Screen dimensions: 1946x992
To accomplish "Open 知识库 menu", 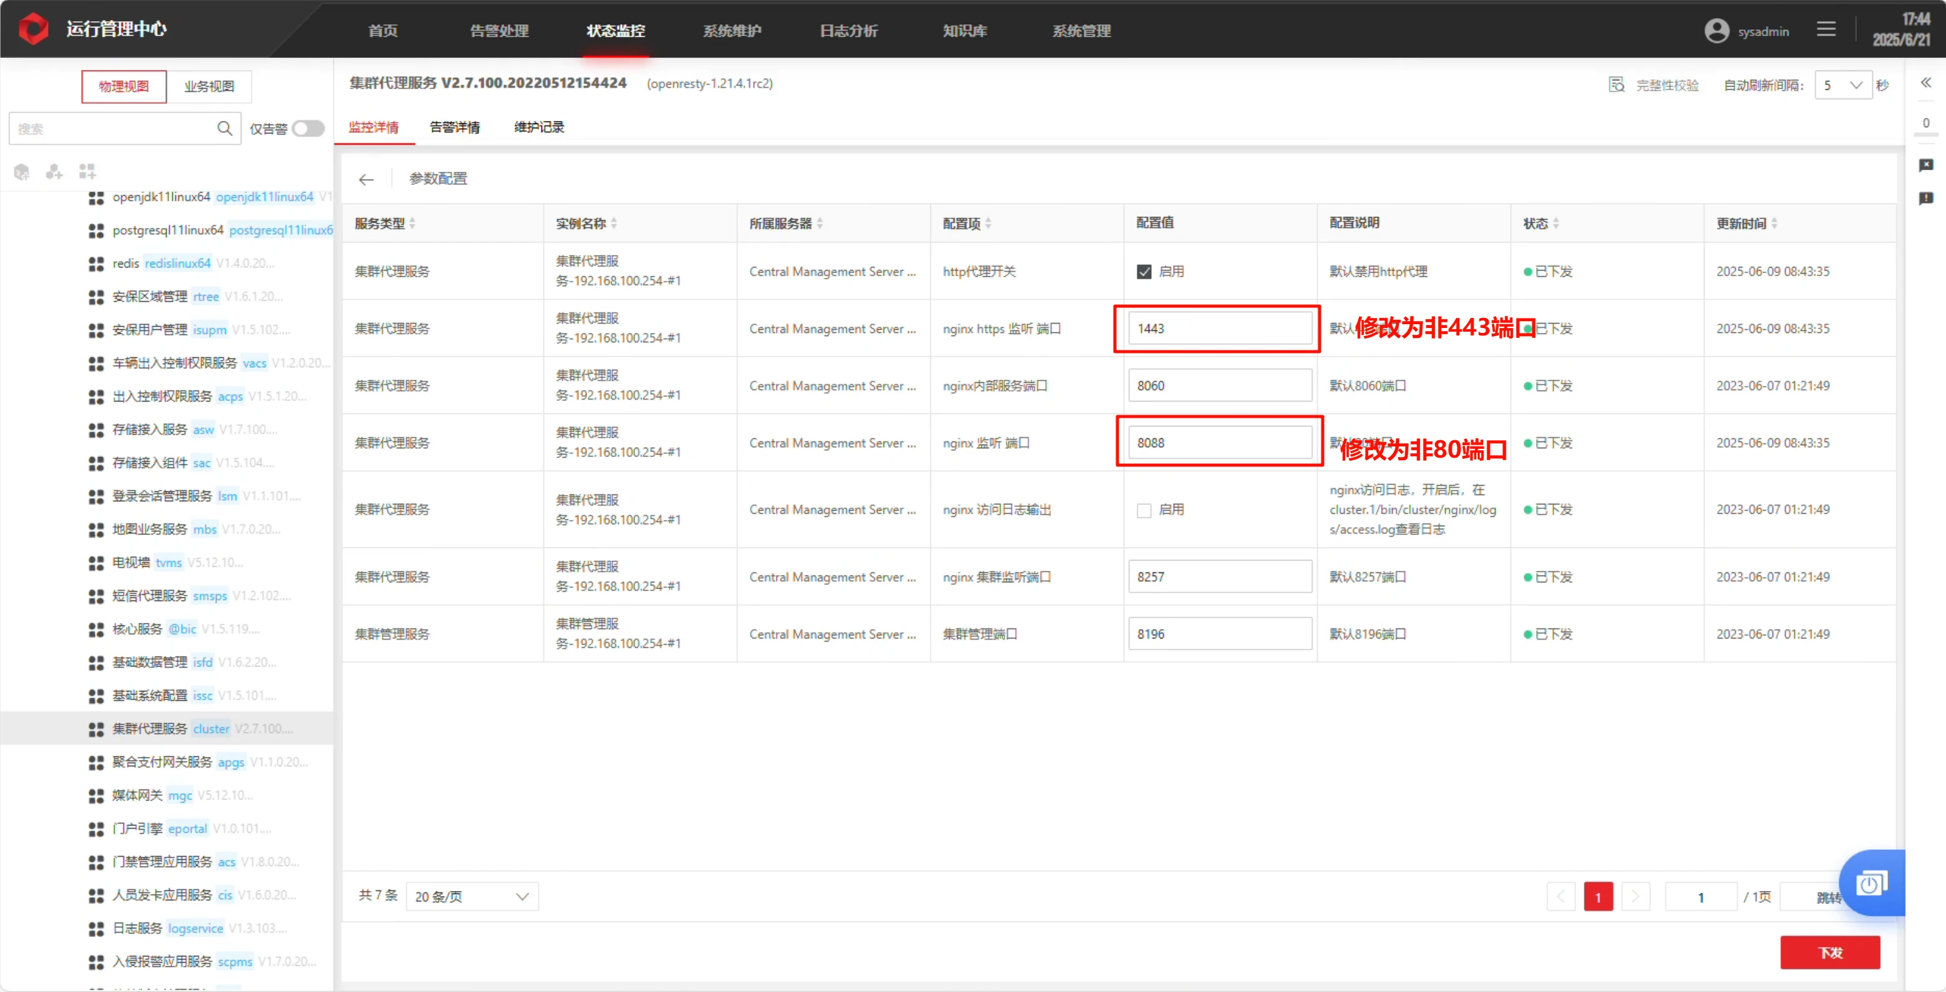I will click(x=965, y=31).
